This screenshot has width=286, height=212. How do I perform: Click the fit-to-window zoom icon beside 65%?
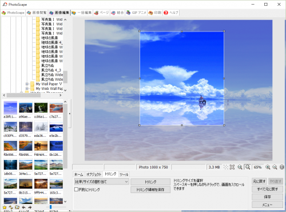pyautogui.click(x=248, y=167)
